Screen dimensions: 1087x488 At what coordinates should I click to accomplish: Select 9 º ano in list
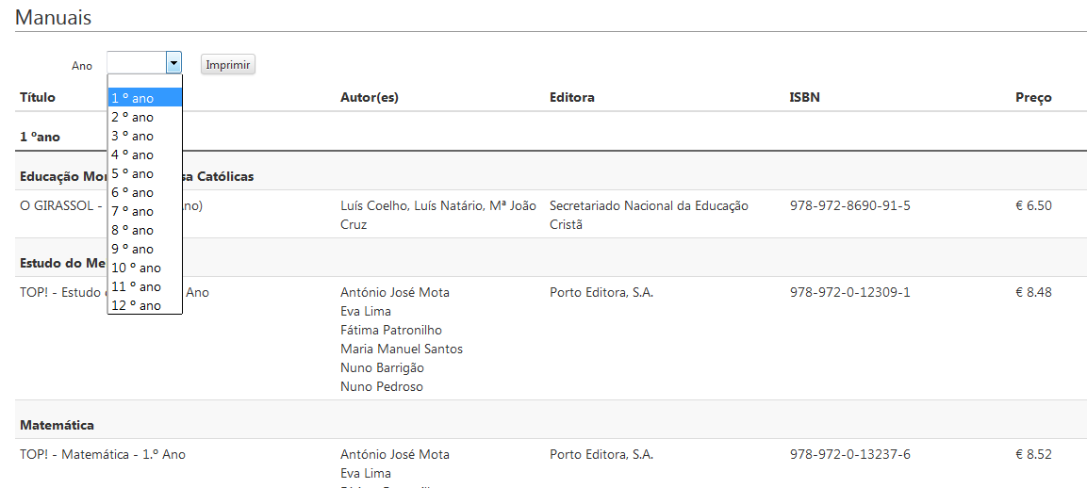click(143, 249)
